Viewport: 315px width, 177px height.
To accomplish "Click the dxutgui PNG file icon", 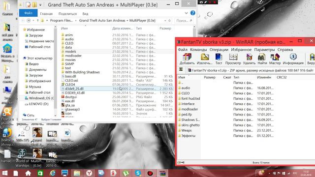I will pos(63,97).
